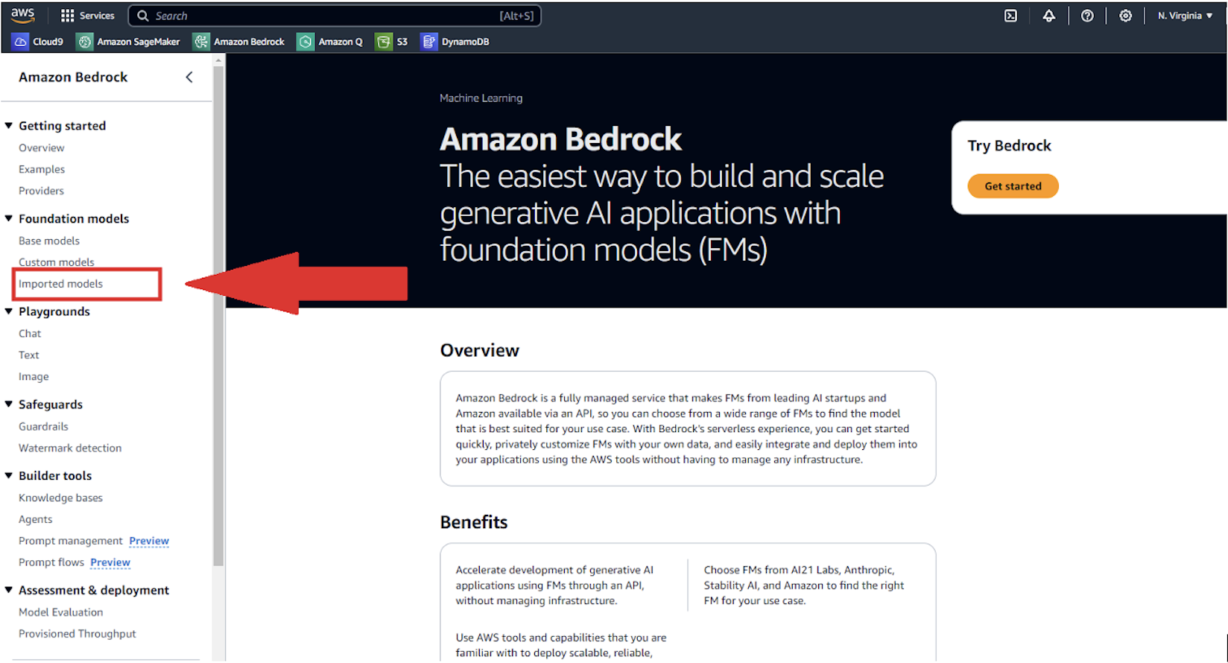This screenshot has width=1228, height=663.
Task: Open the Cloud9 shortcut
Action: pos(39,42)
